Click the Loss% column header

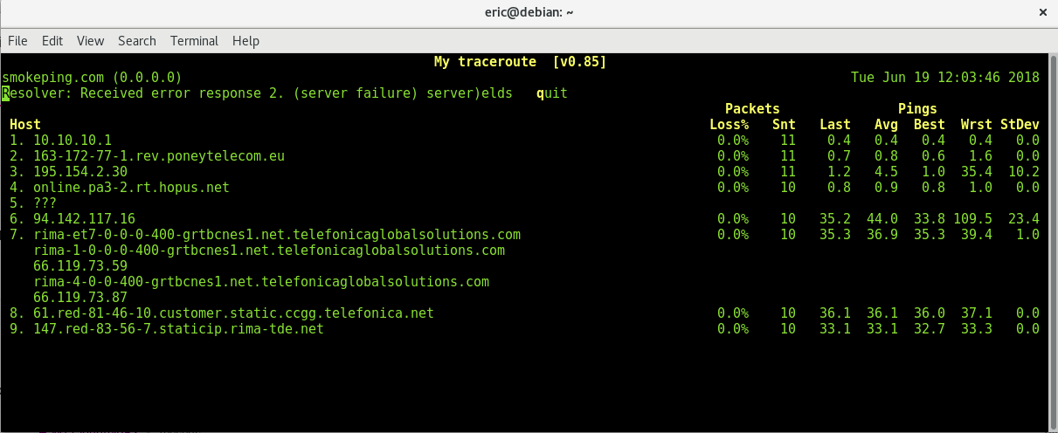click(730, 125)
